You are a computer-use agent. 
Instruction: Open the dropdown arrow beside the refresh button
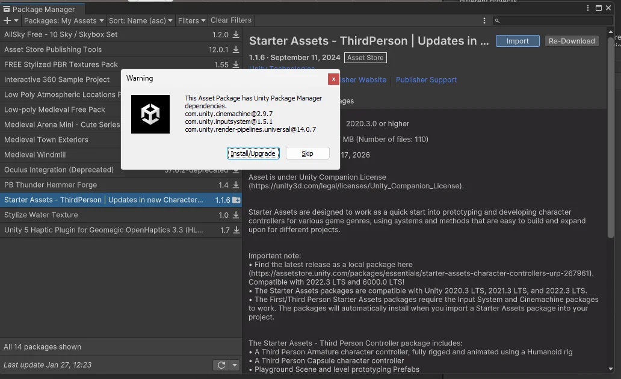click(235, 365)
